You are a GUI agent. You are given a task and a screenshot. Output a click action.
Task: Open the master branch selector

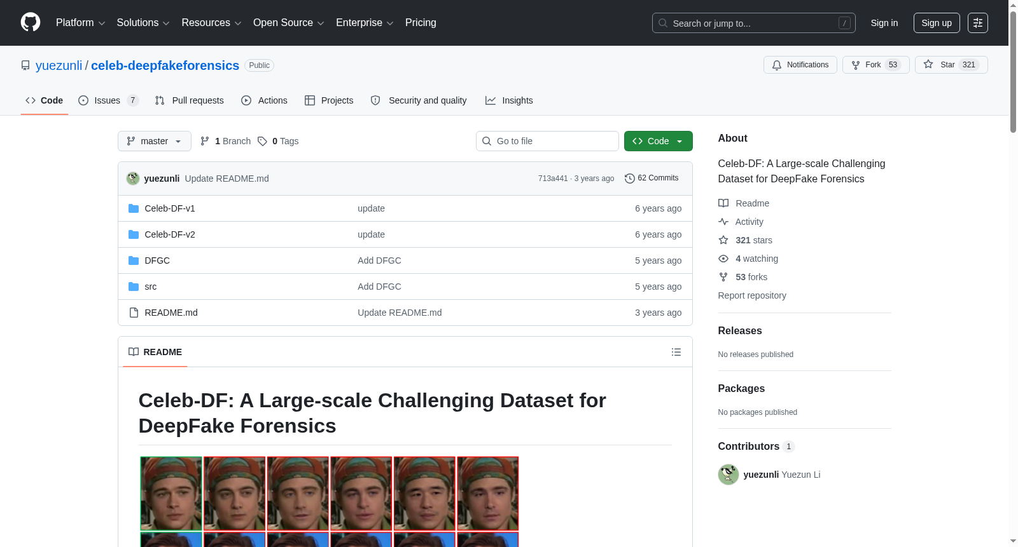click(x=155, y=141)
